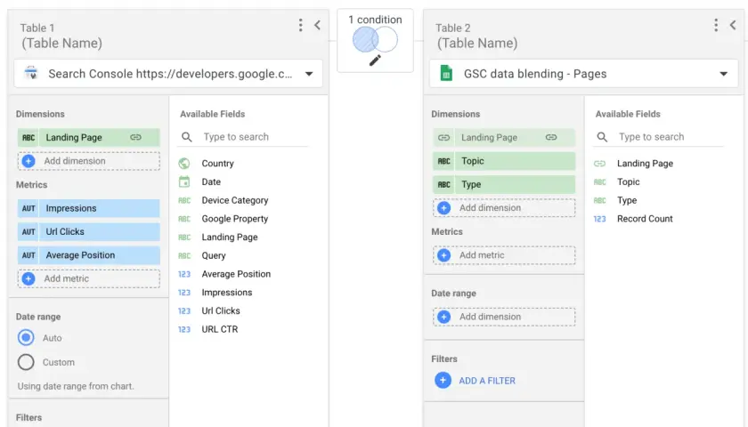Select Google Property available field
The image size is (748, 427).
(x=235, y=219)
